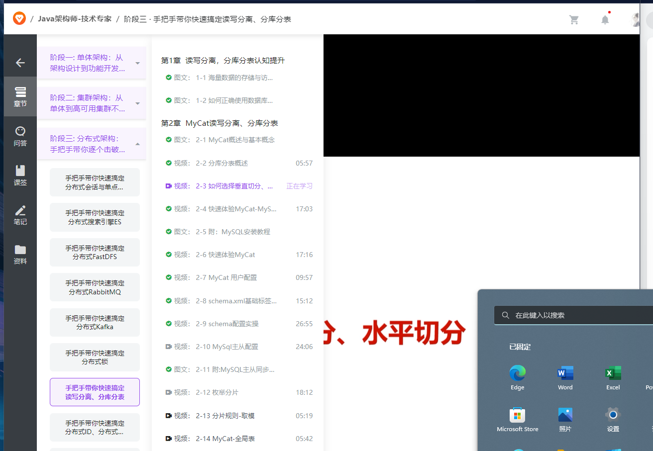The image size is (653, 451).
Task: Open video 2-8 schema.xml基础标签
Action: [x=238, y=301]
